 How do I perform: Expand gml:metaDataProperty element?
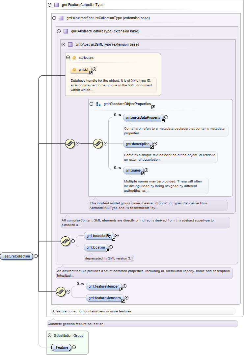(166, 117)
